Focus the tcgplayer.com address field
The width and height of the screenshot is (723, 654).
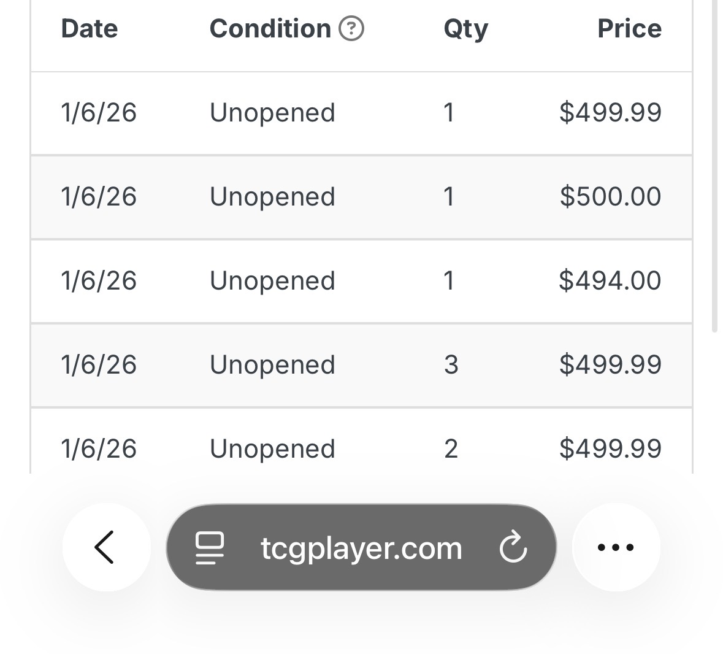(x=361, y=547)
